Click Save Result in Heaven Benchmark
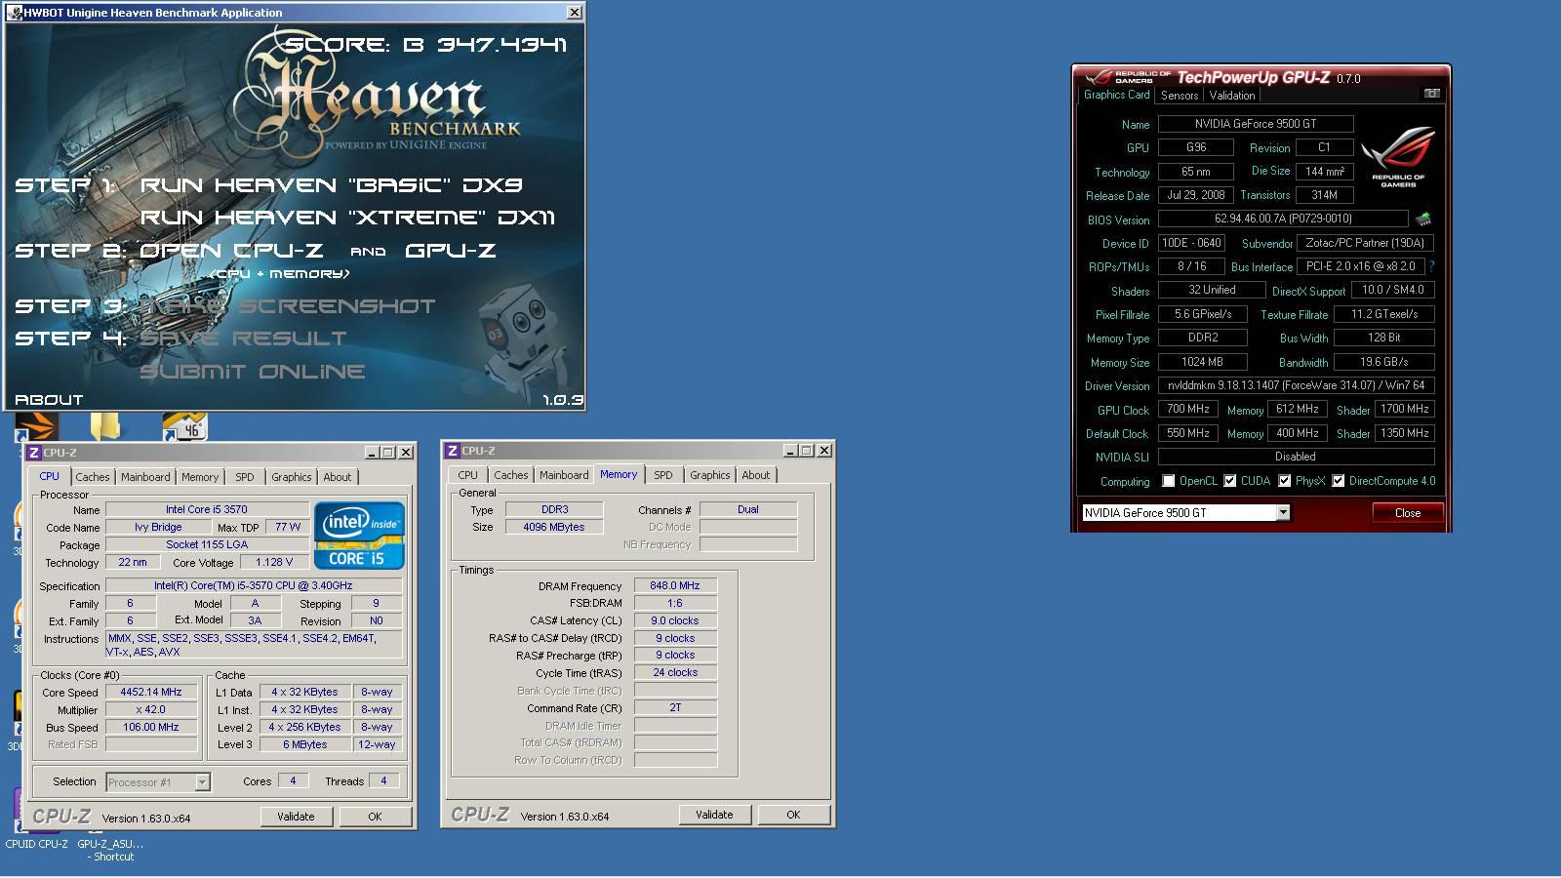This screenshot has height=878, width=1561. point(243,339)
